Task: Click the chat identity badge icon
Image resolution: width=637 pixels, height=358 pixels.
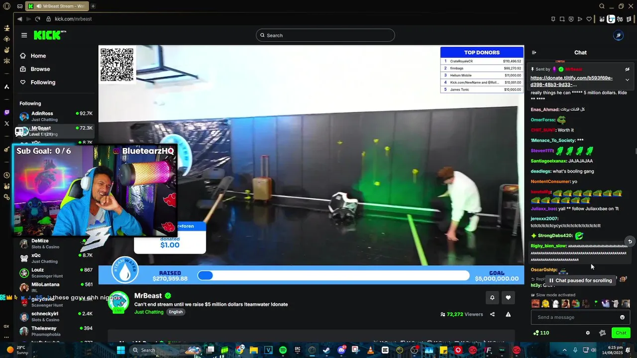Action: 602,333
